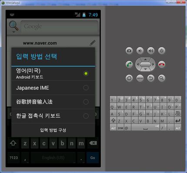Click the emulator Back button
Image resolution: width=187 pixels, height=173 pixels.
point(151,78)
